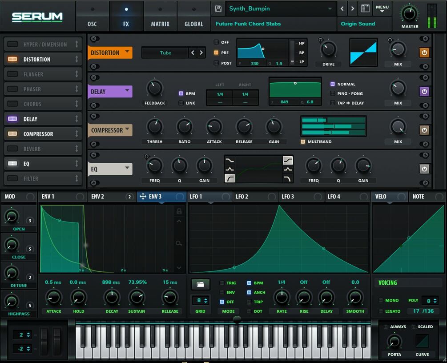The height and width of the screenshot is (363, 447).
Task: Click ENV 3 drag-assign crosshair icon
Action: pyautogui.click(x=143, y=197)
